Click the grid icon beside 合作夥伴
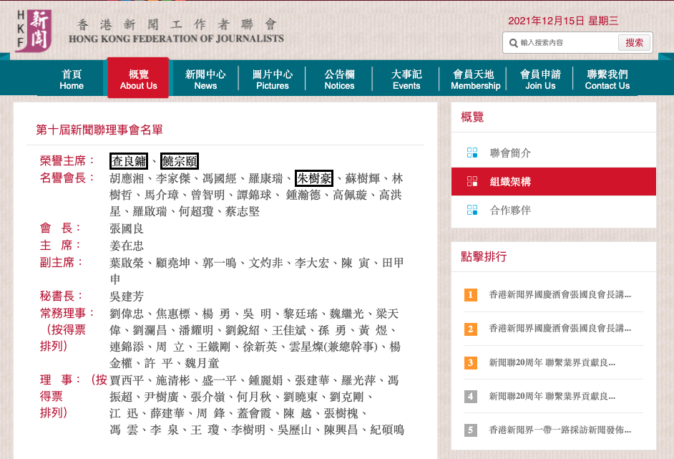 (472, 210)
